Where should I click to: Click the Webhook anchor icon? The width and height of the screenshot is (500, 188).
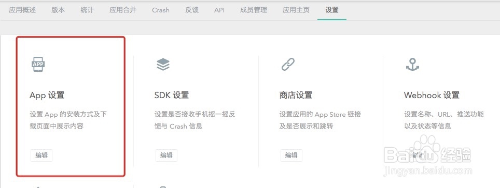(x=412, y=65)
